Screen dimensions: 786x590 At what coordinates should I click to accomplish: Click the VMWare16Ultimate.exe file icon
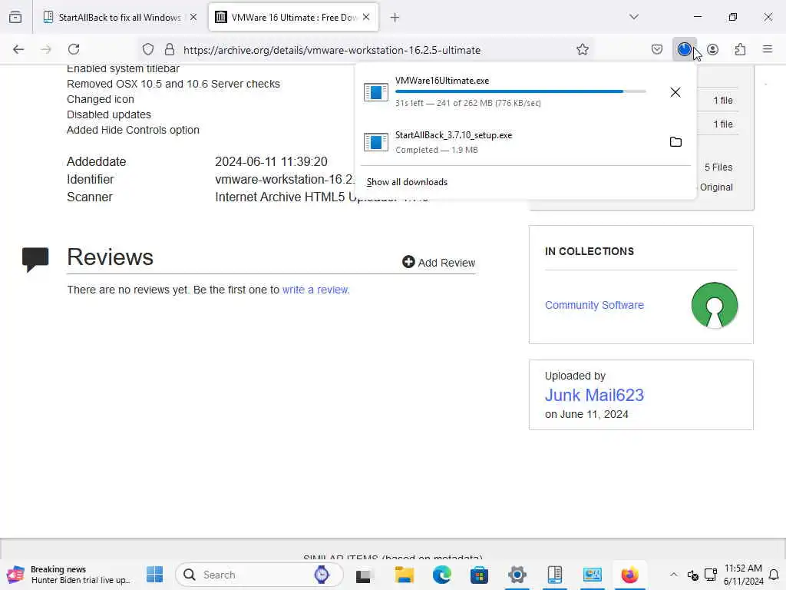pos(376,92)
